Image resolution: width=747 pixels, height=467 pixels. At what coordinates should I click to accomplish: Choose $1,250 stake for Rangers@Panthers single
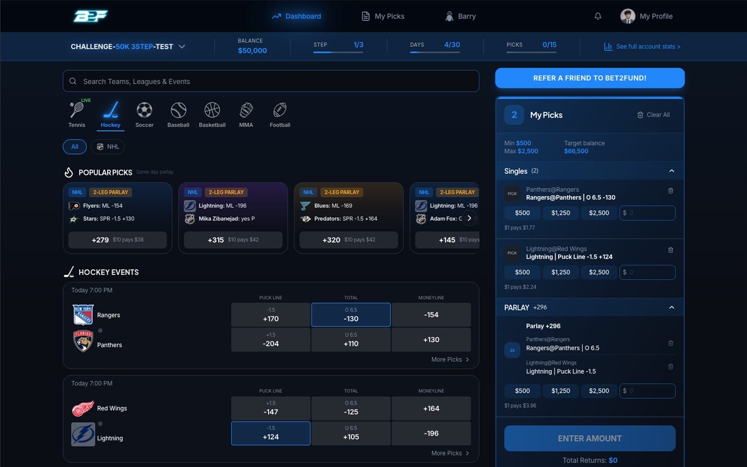coord(561,213)
